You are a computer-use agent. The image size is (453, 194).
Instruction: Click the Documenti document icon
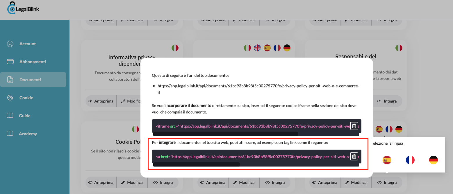11,79
